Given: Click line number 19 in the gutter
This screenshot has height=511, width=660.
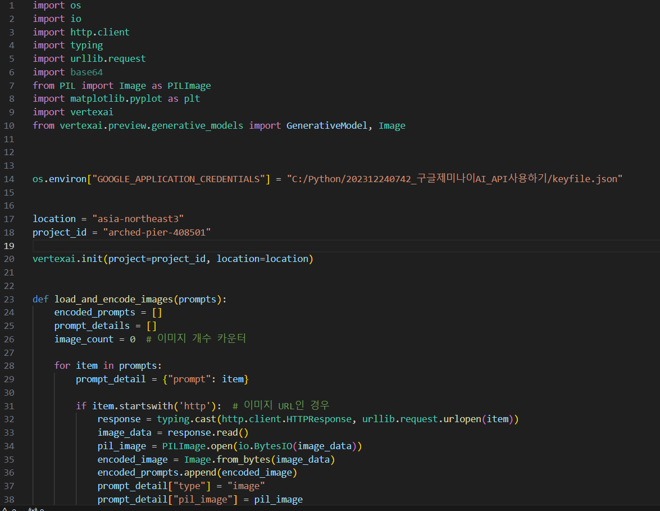Looking at the screenshot, I should [x=9, y=246].
